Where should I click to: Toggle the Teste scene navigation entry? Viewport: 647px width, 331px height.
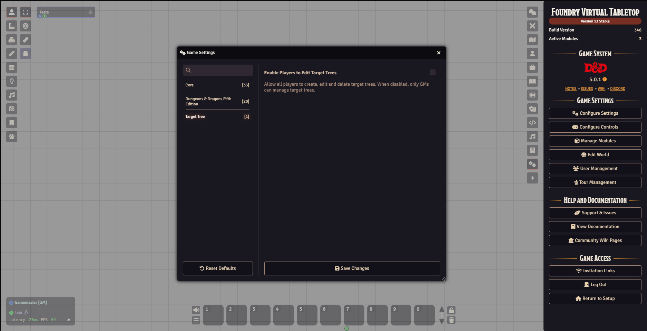[66, 12]
